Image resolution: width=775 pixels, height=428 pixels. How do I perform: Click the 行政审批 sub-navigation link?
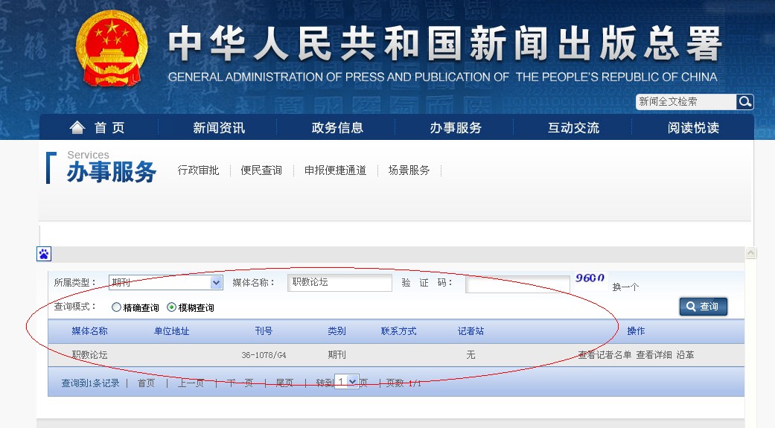pos(198,170)
